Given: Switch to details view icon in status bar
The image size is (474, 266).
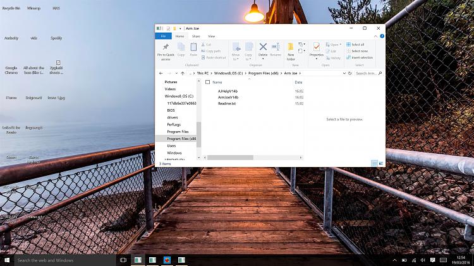Looking at the screenshot, I should [374, 163].
